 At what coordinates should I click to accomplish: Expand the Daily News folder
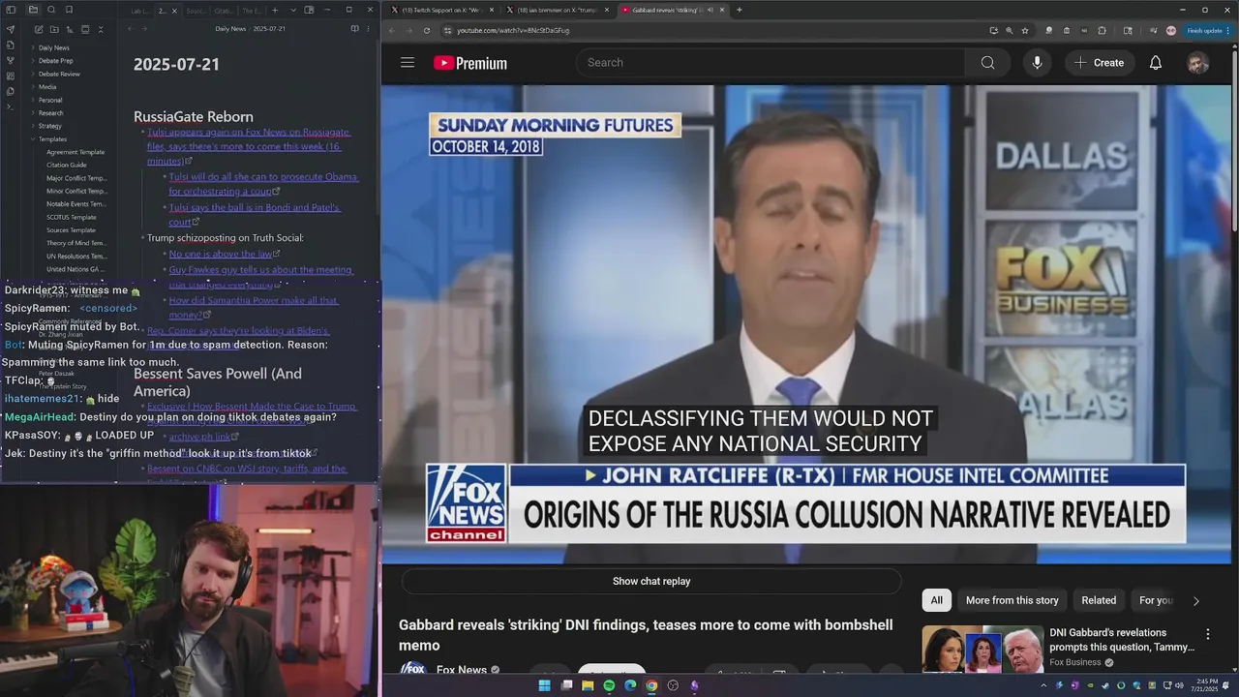click(x=53, y=47)
